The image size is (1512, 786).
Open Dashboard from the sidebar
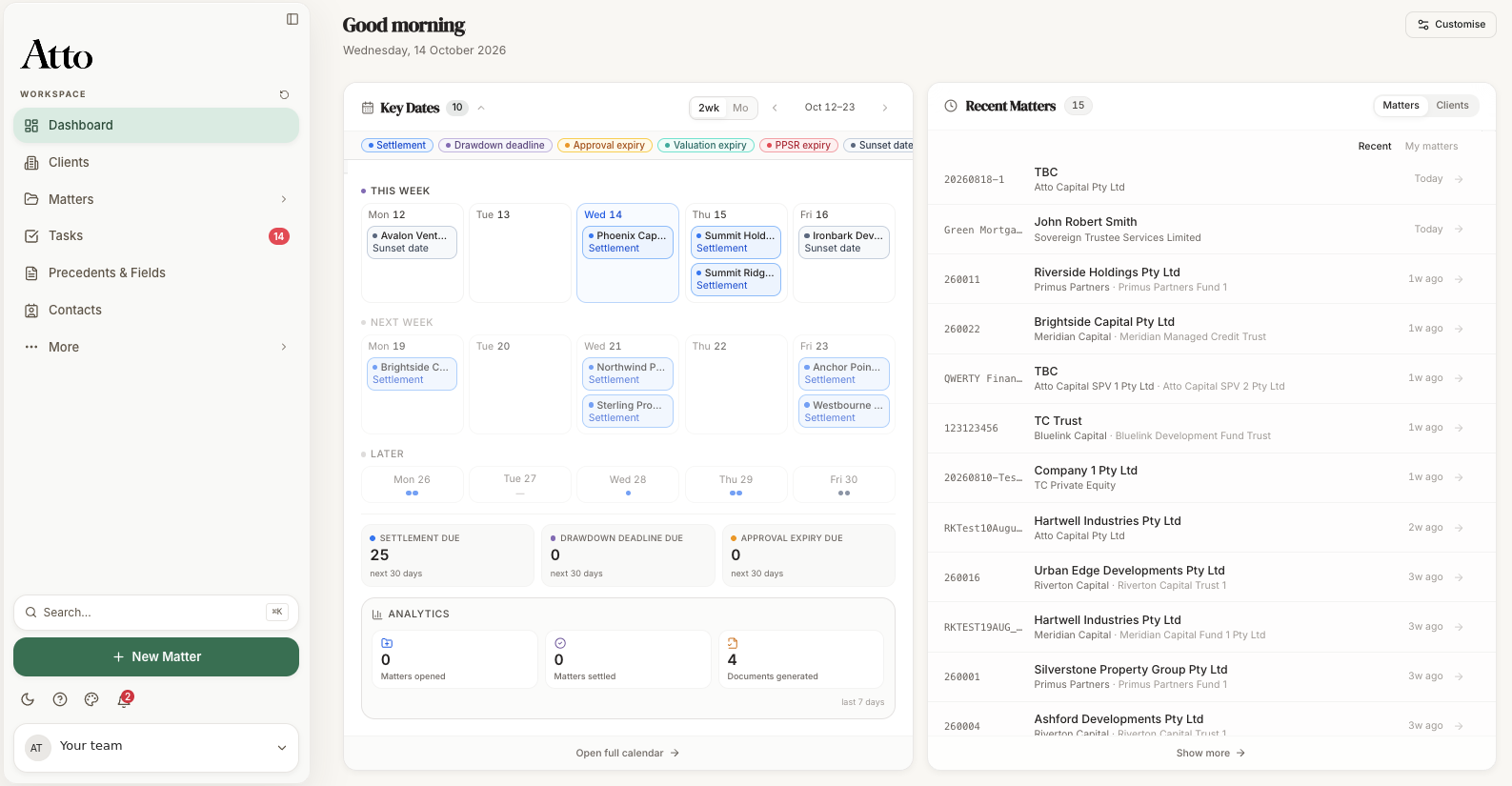pos(156,125)
